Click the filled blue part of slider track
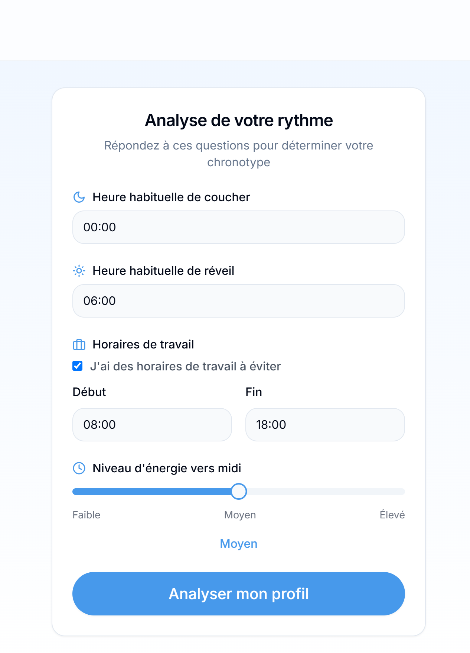This screenshot has width=470, height=653. coord(152,492)
